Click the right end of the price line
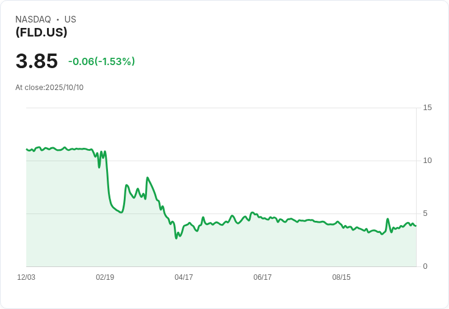Image resolution: width=449 pixels, height=309 pixels. click(415, 226)
